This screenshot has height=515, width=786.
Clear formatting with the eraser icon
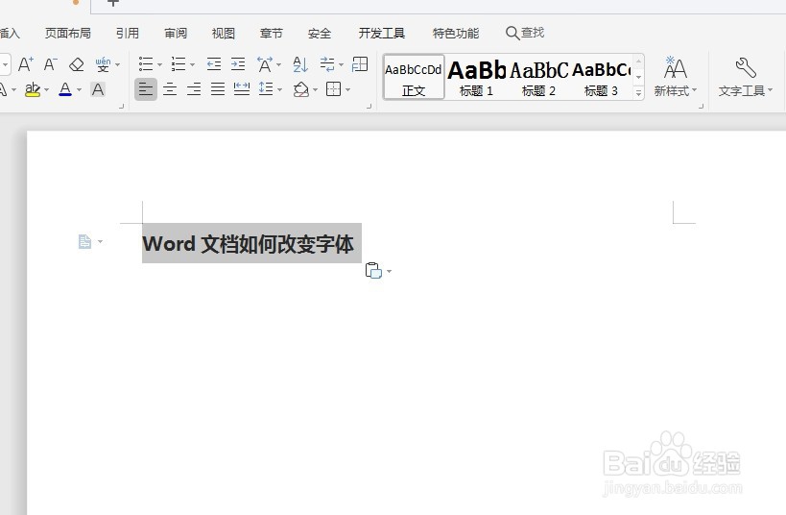76,64
